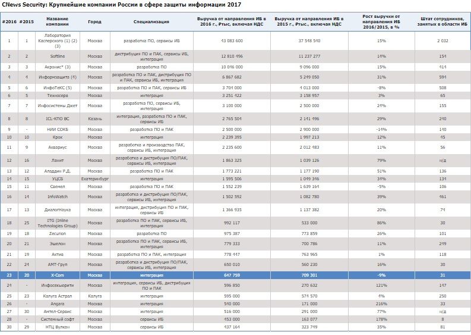Click the 'Ланит' company cell

(x=58, y=161)
